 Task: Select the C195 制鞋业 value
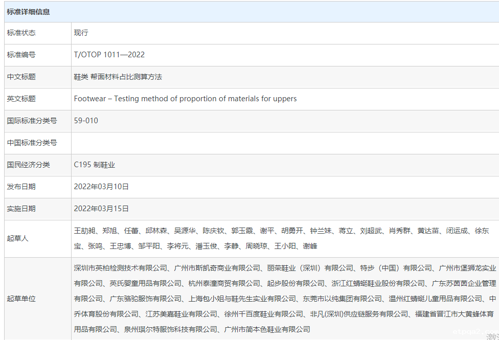[x=95, y=165]
